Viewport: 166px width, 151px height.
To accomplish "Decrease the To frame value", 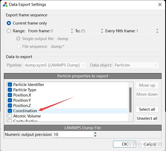I will [102, 32].
